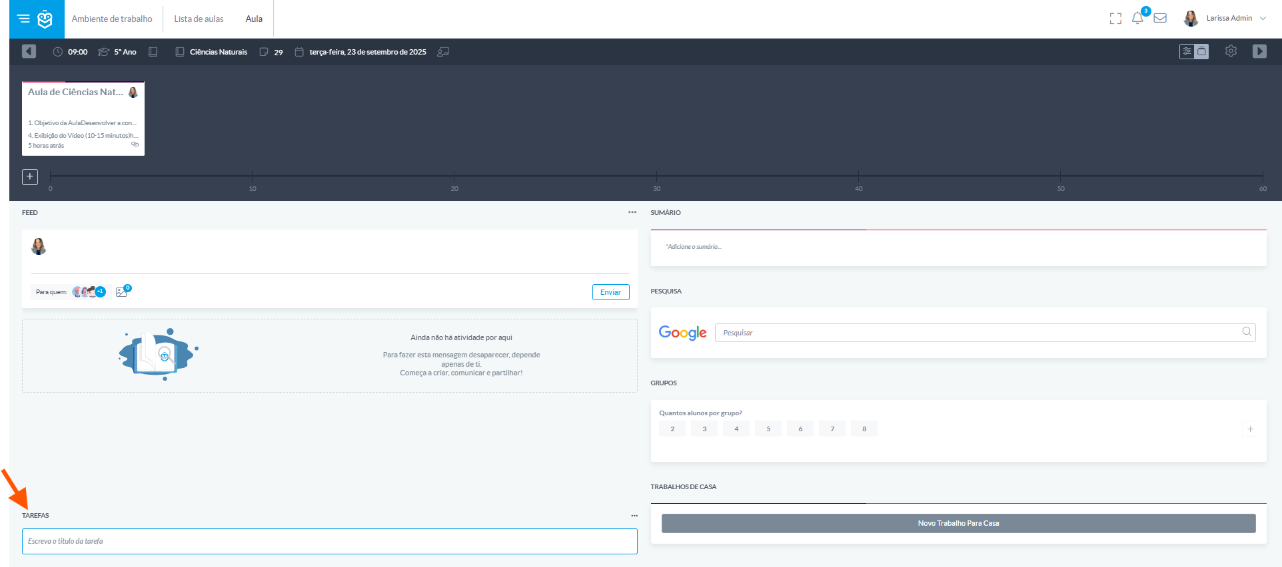Select 4 students per group
Image resolution: width=1282 pixels, height=567 pixels.
pos(736,429)
